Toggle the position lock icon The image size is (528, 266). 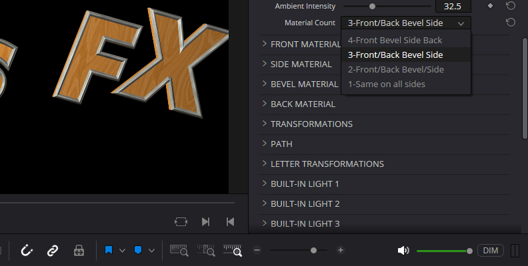79,251
